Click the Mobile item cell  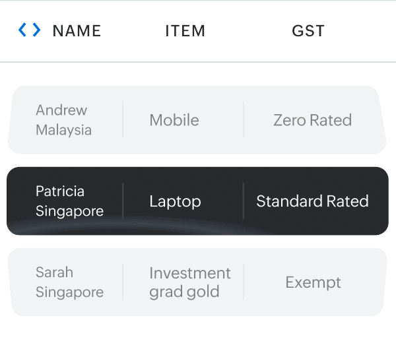(x=174, y=120)
